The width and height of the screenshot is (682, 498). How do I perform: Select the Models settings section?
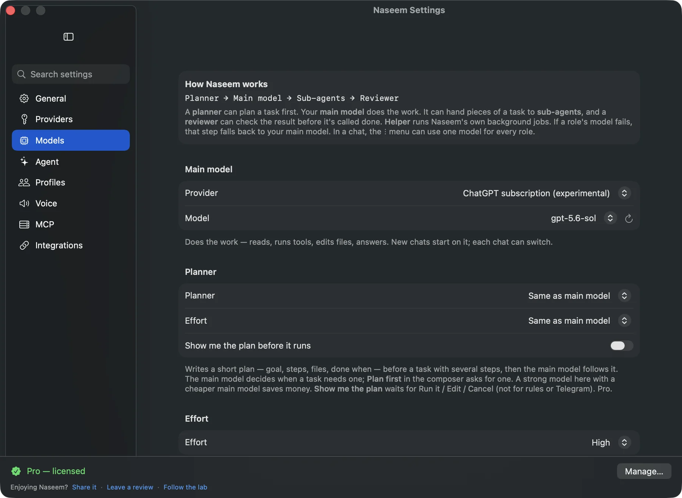point(71,141)
